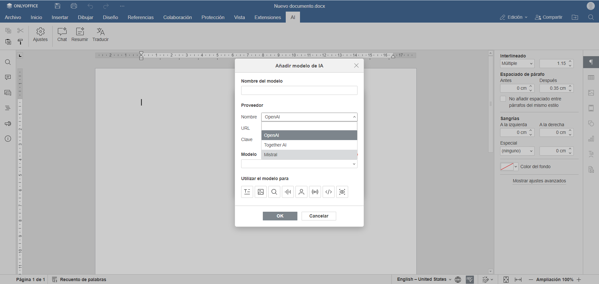
Task: Click the zoom out minus icon
Action: [531, 279]
